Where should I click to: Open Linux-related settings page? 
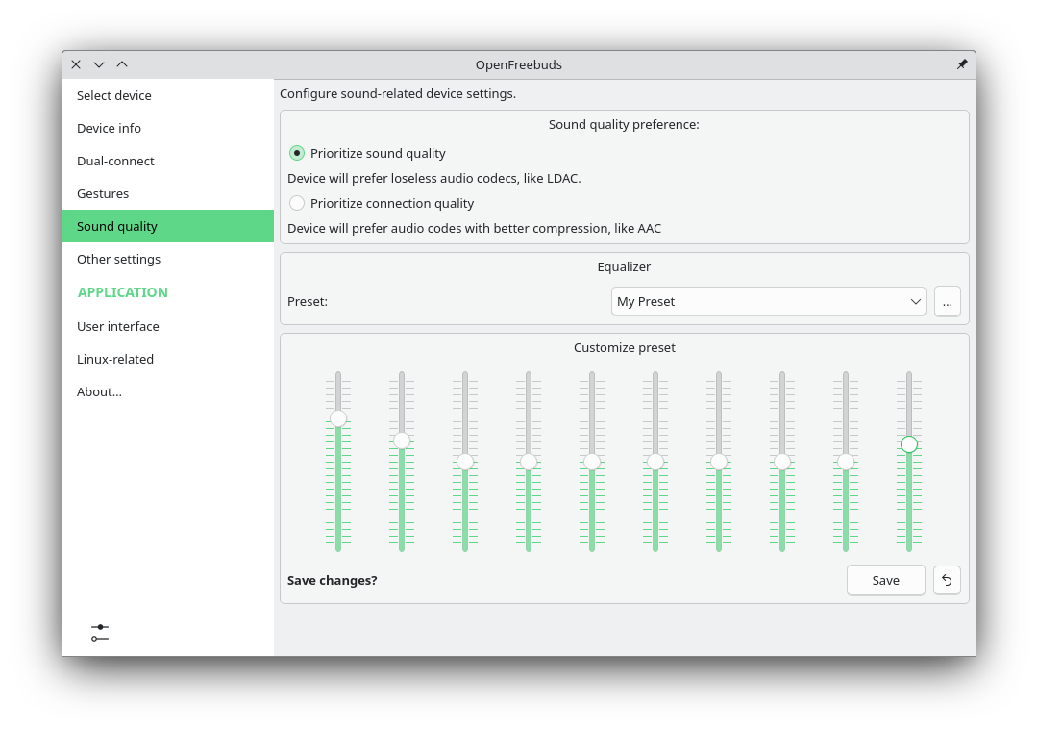[x=115, y=359]
